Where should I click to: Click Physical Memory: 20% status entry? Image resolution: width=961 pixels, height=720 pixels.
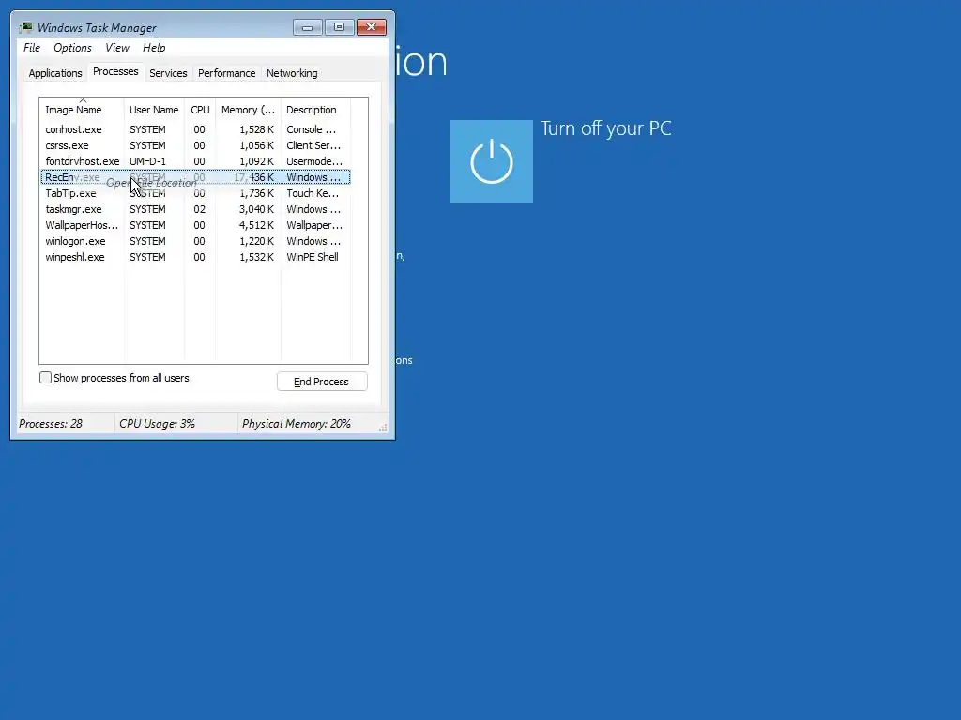click(296, 424)
